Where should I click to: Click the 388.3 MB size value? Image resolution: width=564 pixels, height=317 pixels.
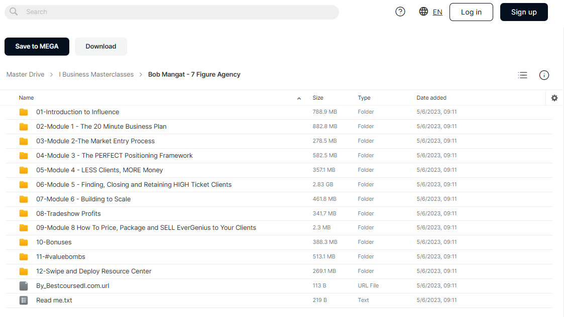pyautogui.click(x=325, y=242)
